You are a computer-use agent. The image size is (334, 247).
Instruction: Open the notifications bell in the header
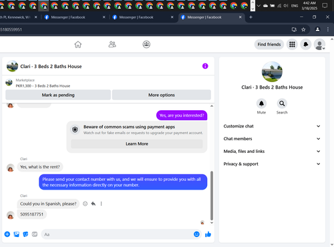click(x=306, y=45)
